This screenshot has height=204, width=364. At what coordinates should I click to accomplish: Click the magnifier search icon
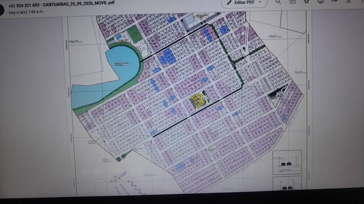click(x=278, y=2)
